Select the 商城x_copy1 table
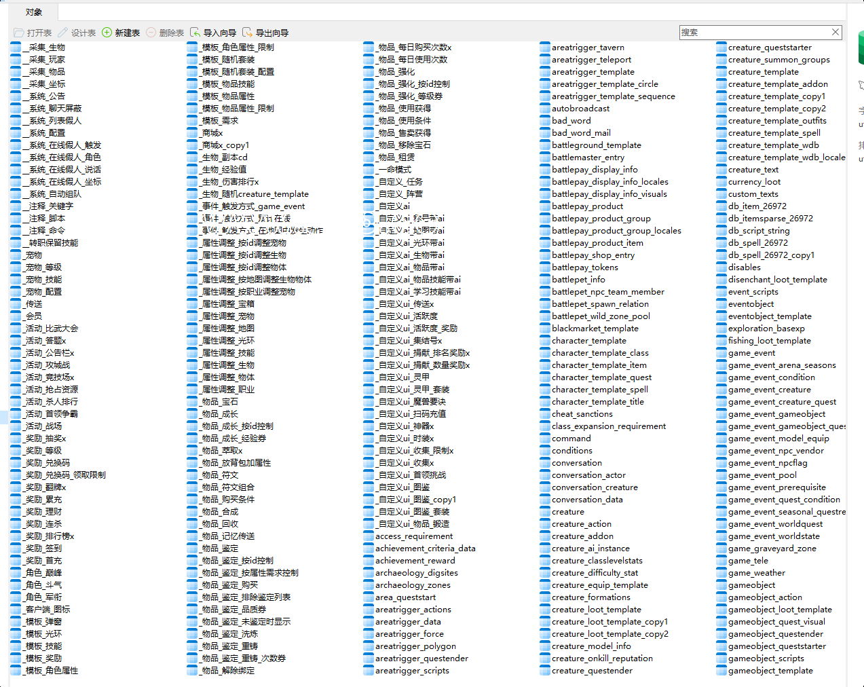The height and width of the screenshot is (687, 864). point(225,145)
